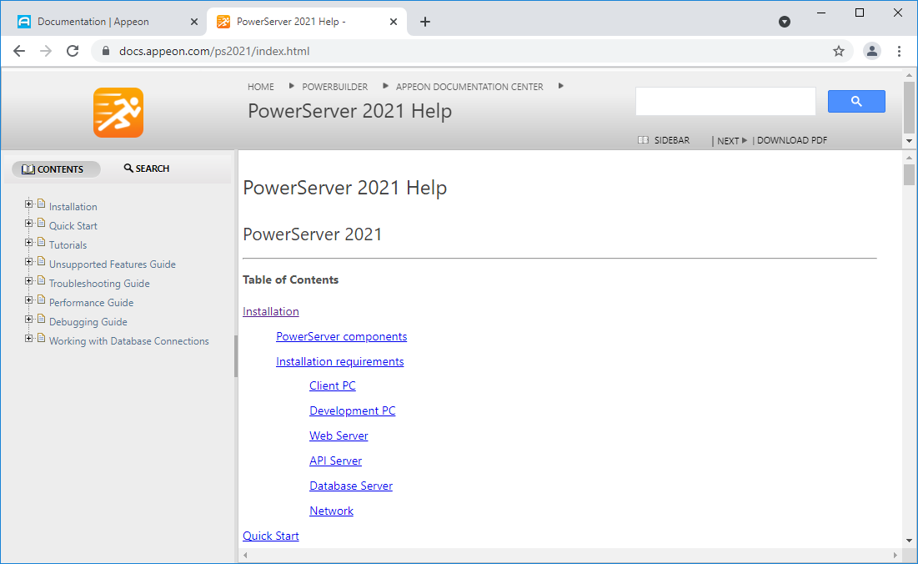Open Quick Start link in main content
Screen dimensions: 918x564
[x=270, y=536]
